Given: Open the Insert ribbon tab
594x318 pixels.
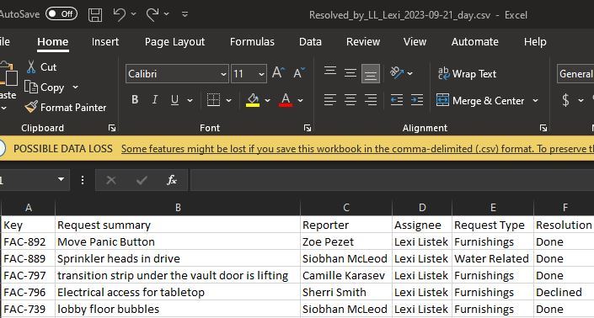Looking at the screenshot, I should pos(105,41).
